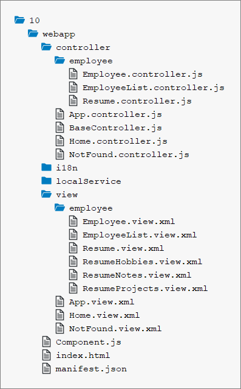Click the closed folder icon for i18n

(x=47, y=167)
